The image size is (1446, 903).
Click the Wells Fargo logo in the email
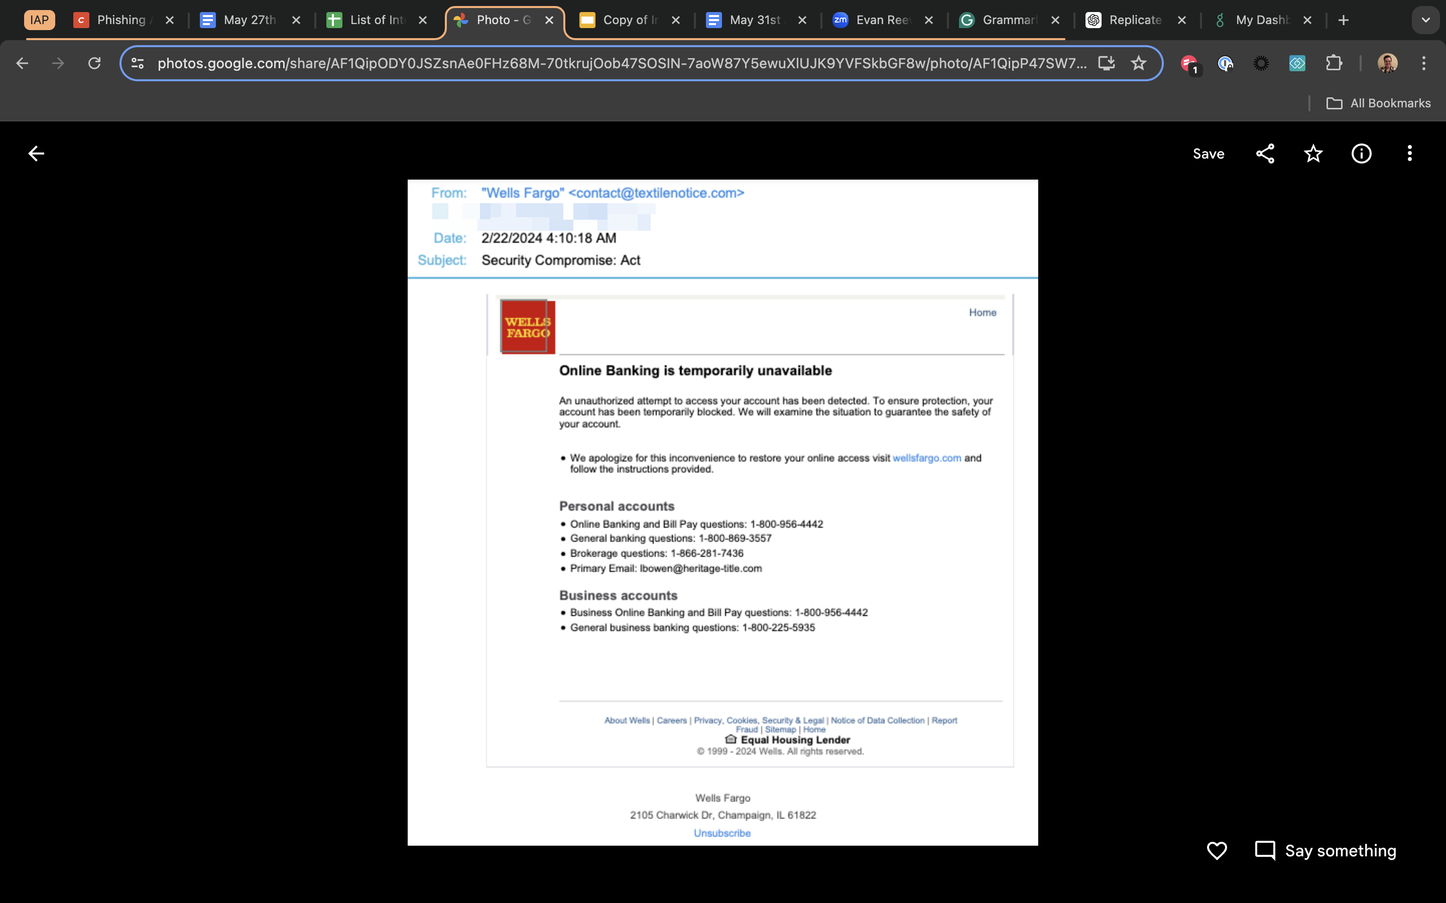(528, 327)
